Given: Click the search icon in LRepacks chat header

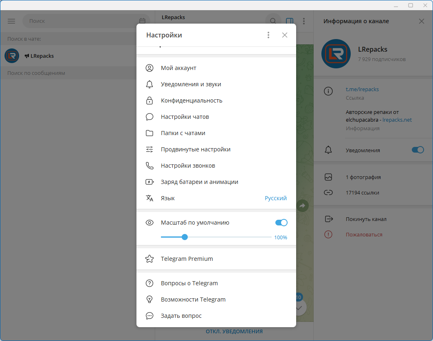Looking at the screenshot, I should (x=273, y=21).
